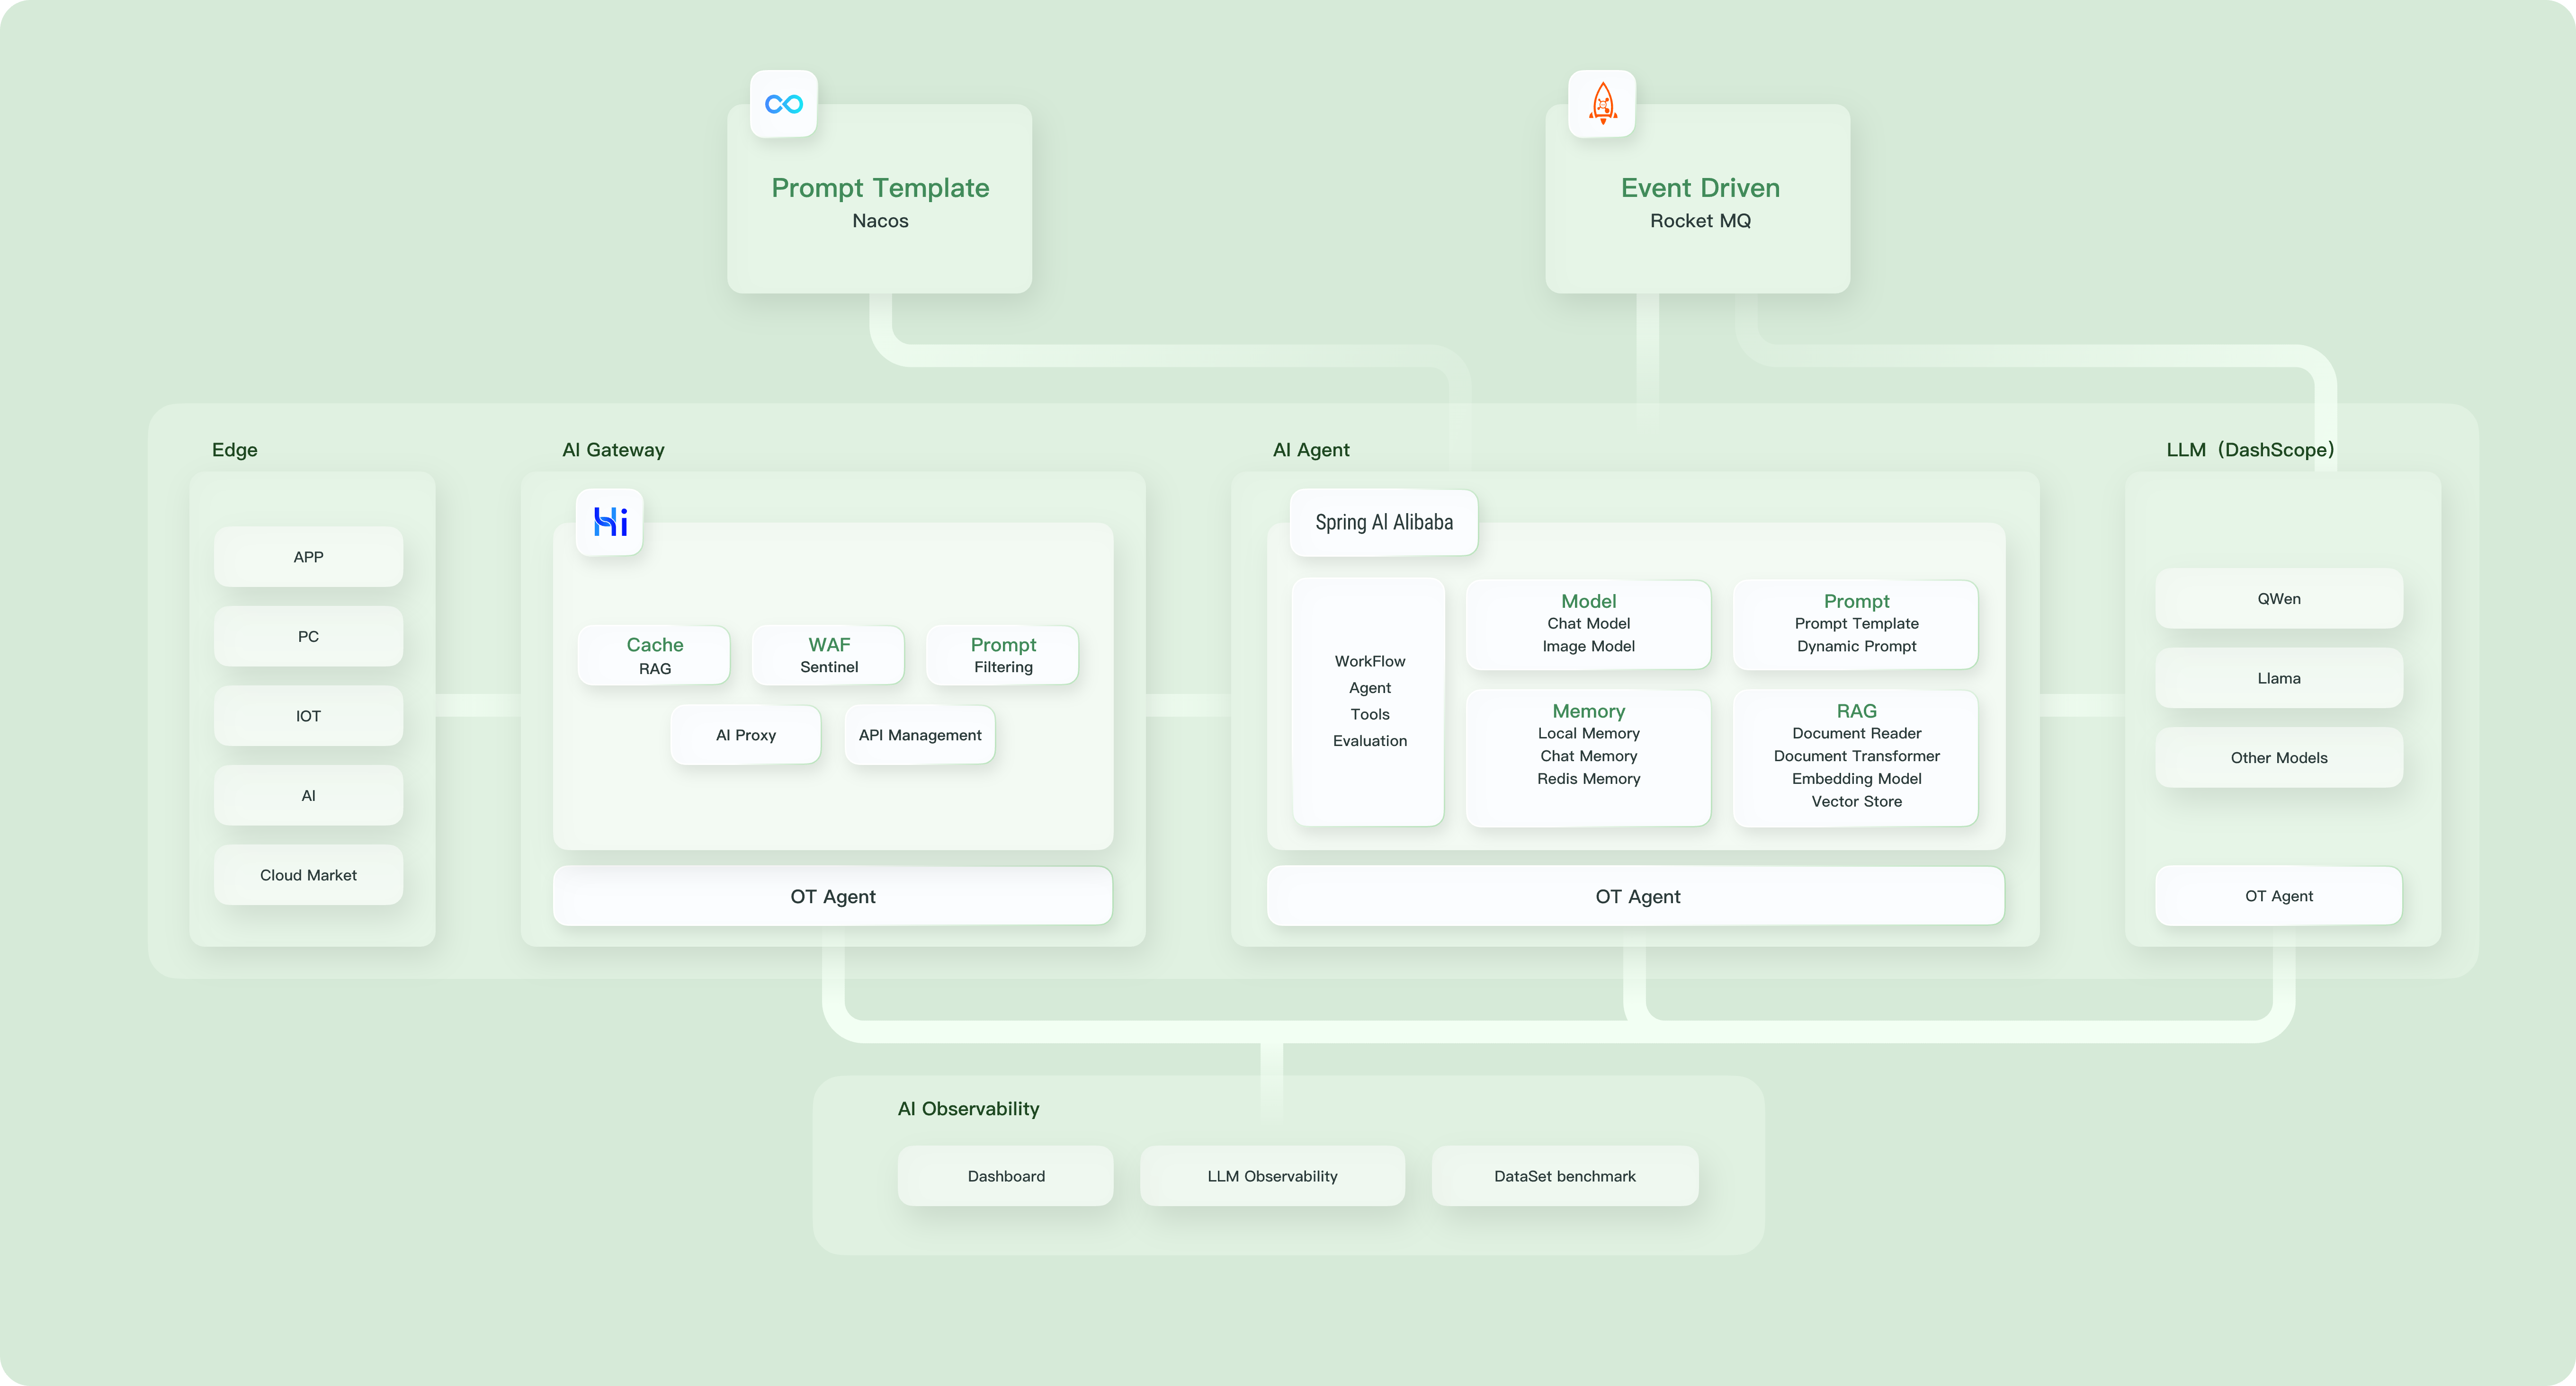Click the LLM Observability item

(x=1272, y=1176)
